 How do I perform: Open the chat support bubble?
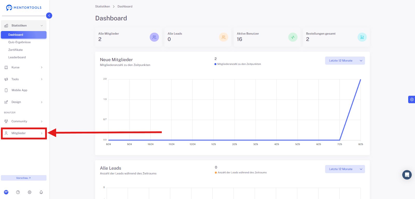coord(407,175)
